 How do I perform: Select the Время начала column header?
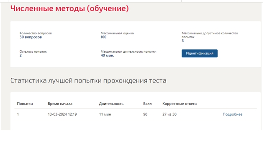[x=60, y=103]
